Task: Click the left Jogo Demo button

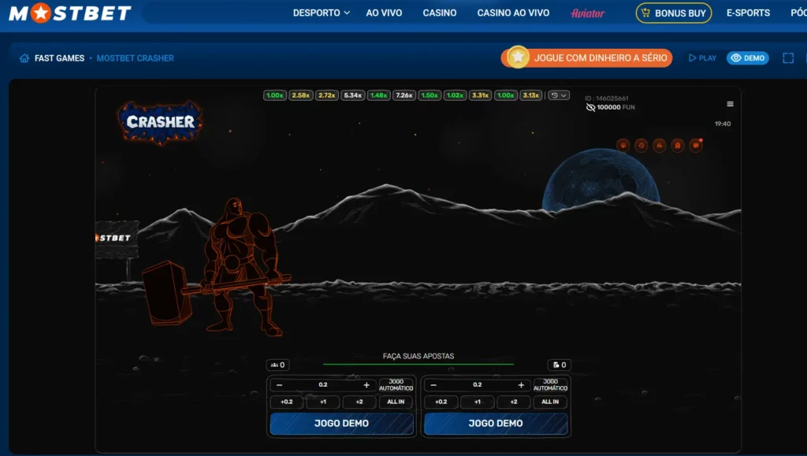Action: coord(342,424)
